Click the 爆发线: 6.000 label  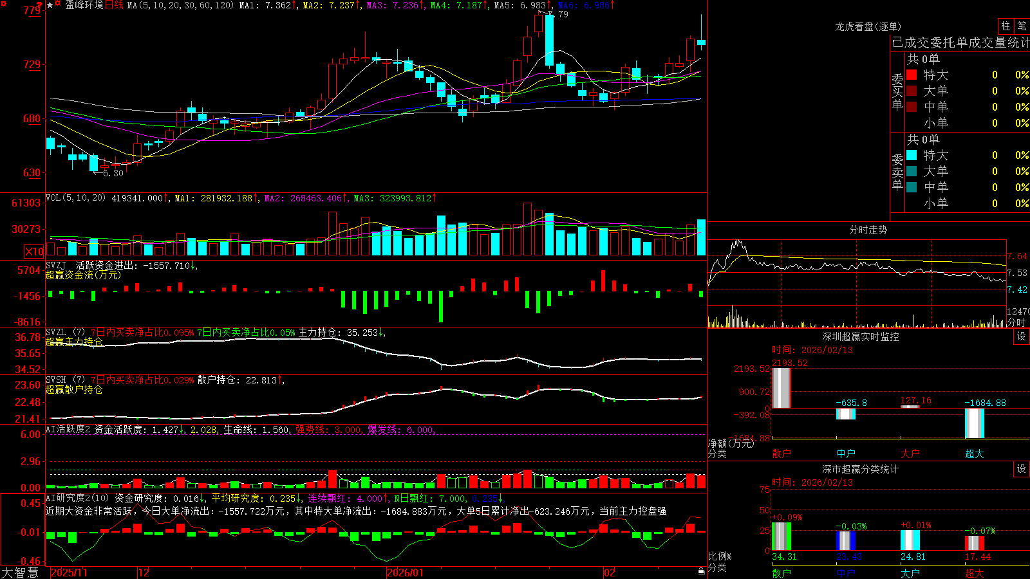point(402,430)
